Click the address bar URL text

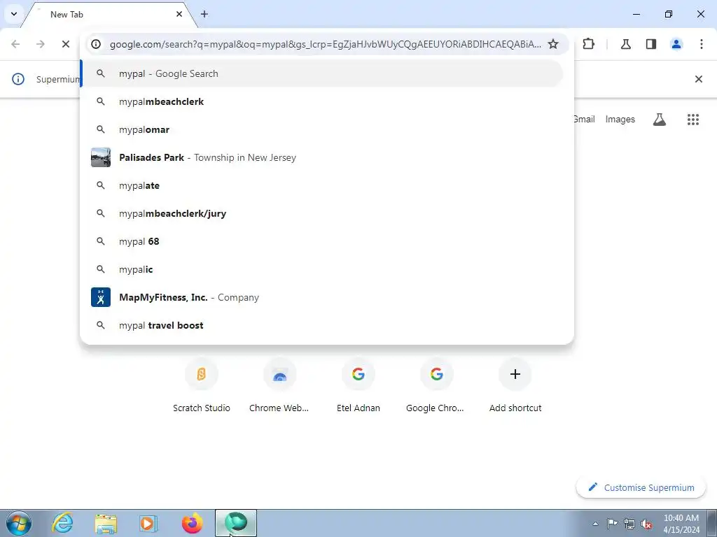click(x=325, y=44)
